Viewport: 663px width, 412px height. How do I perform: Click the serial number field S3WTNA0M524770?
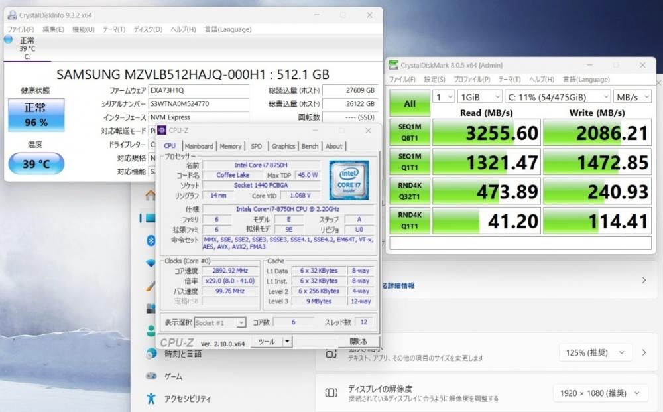199,103
